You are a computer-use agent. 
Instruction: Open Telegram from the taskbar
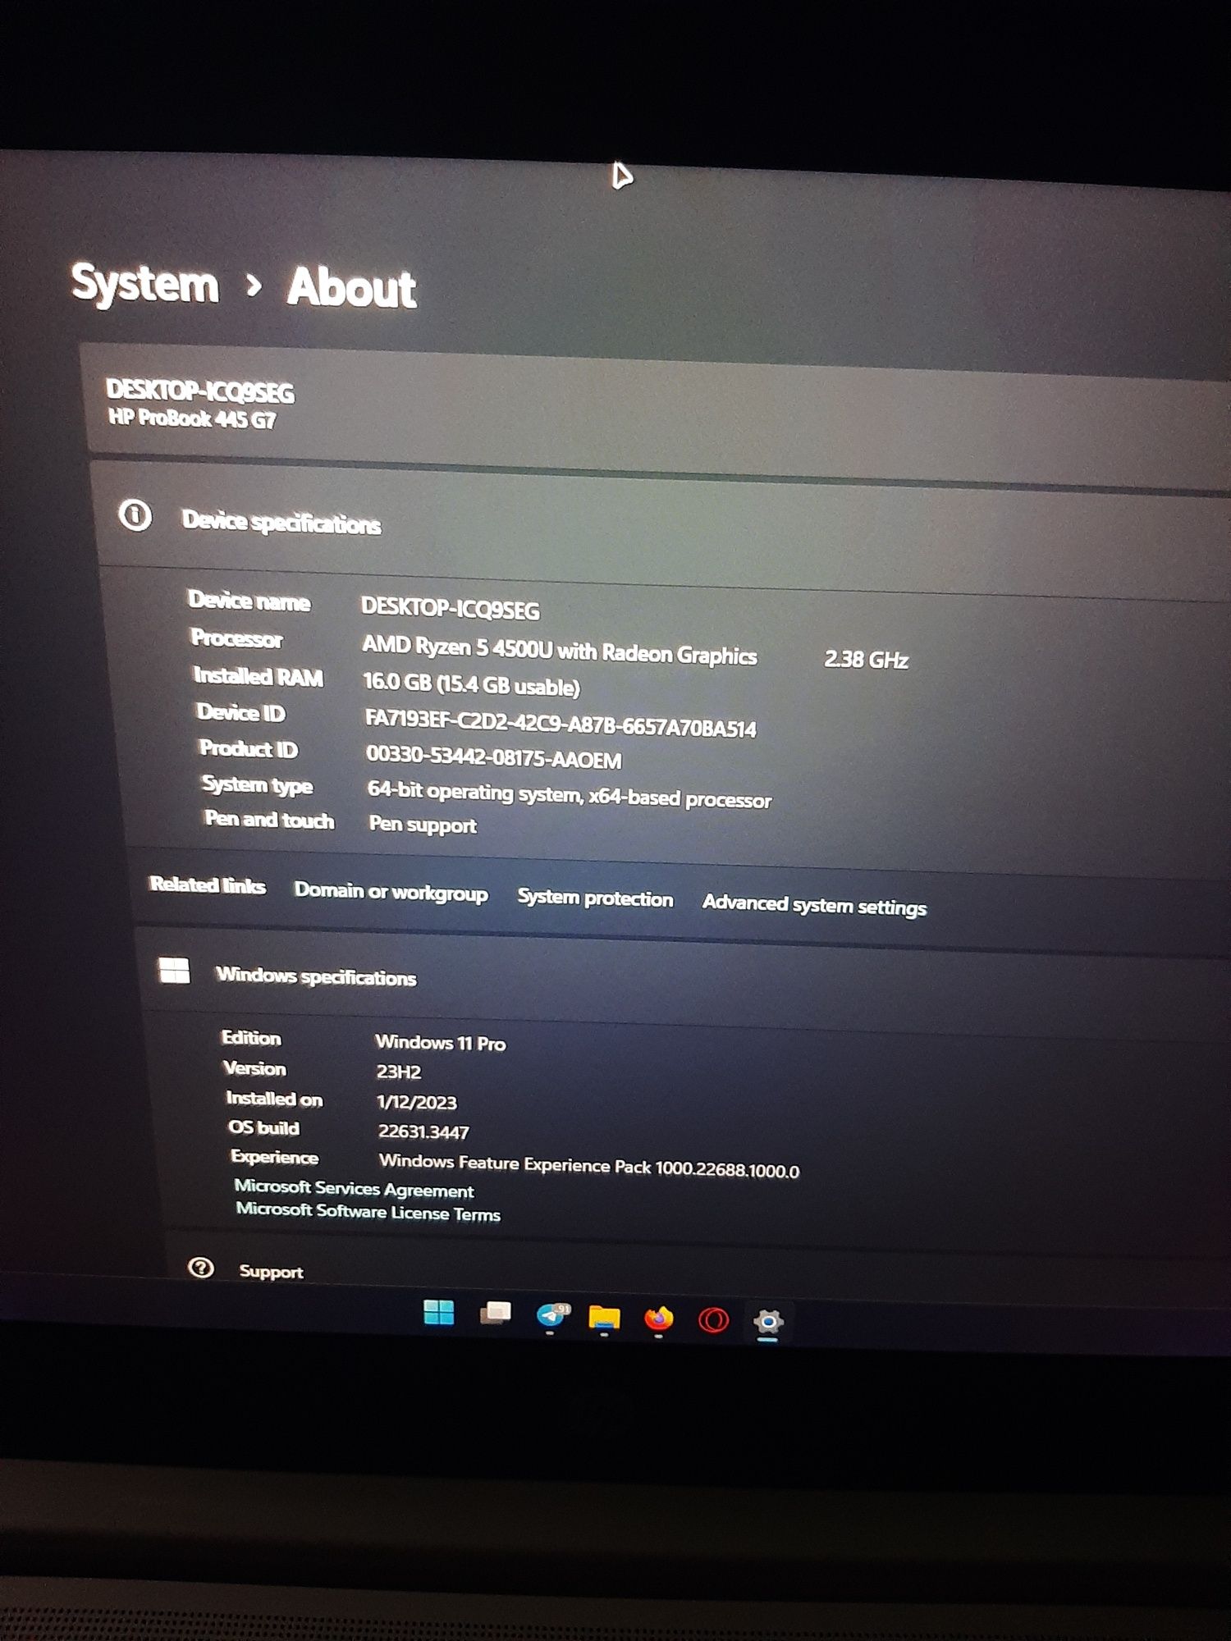(552, 1315)
